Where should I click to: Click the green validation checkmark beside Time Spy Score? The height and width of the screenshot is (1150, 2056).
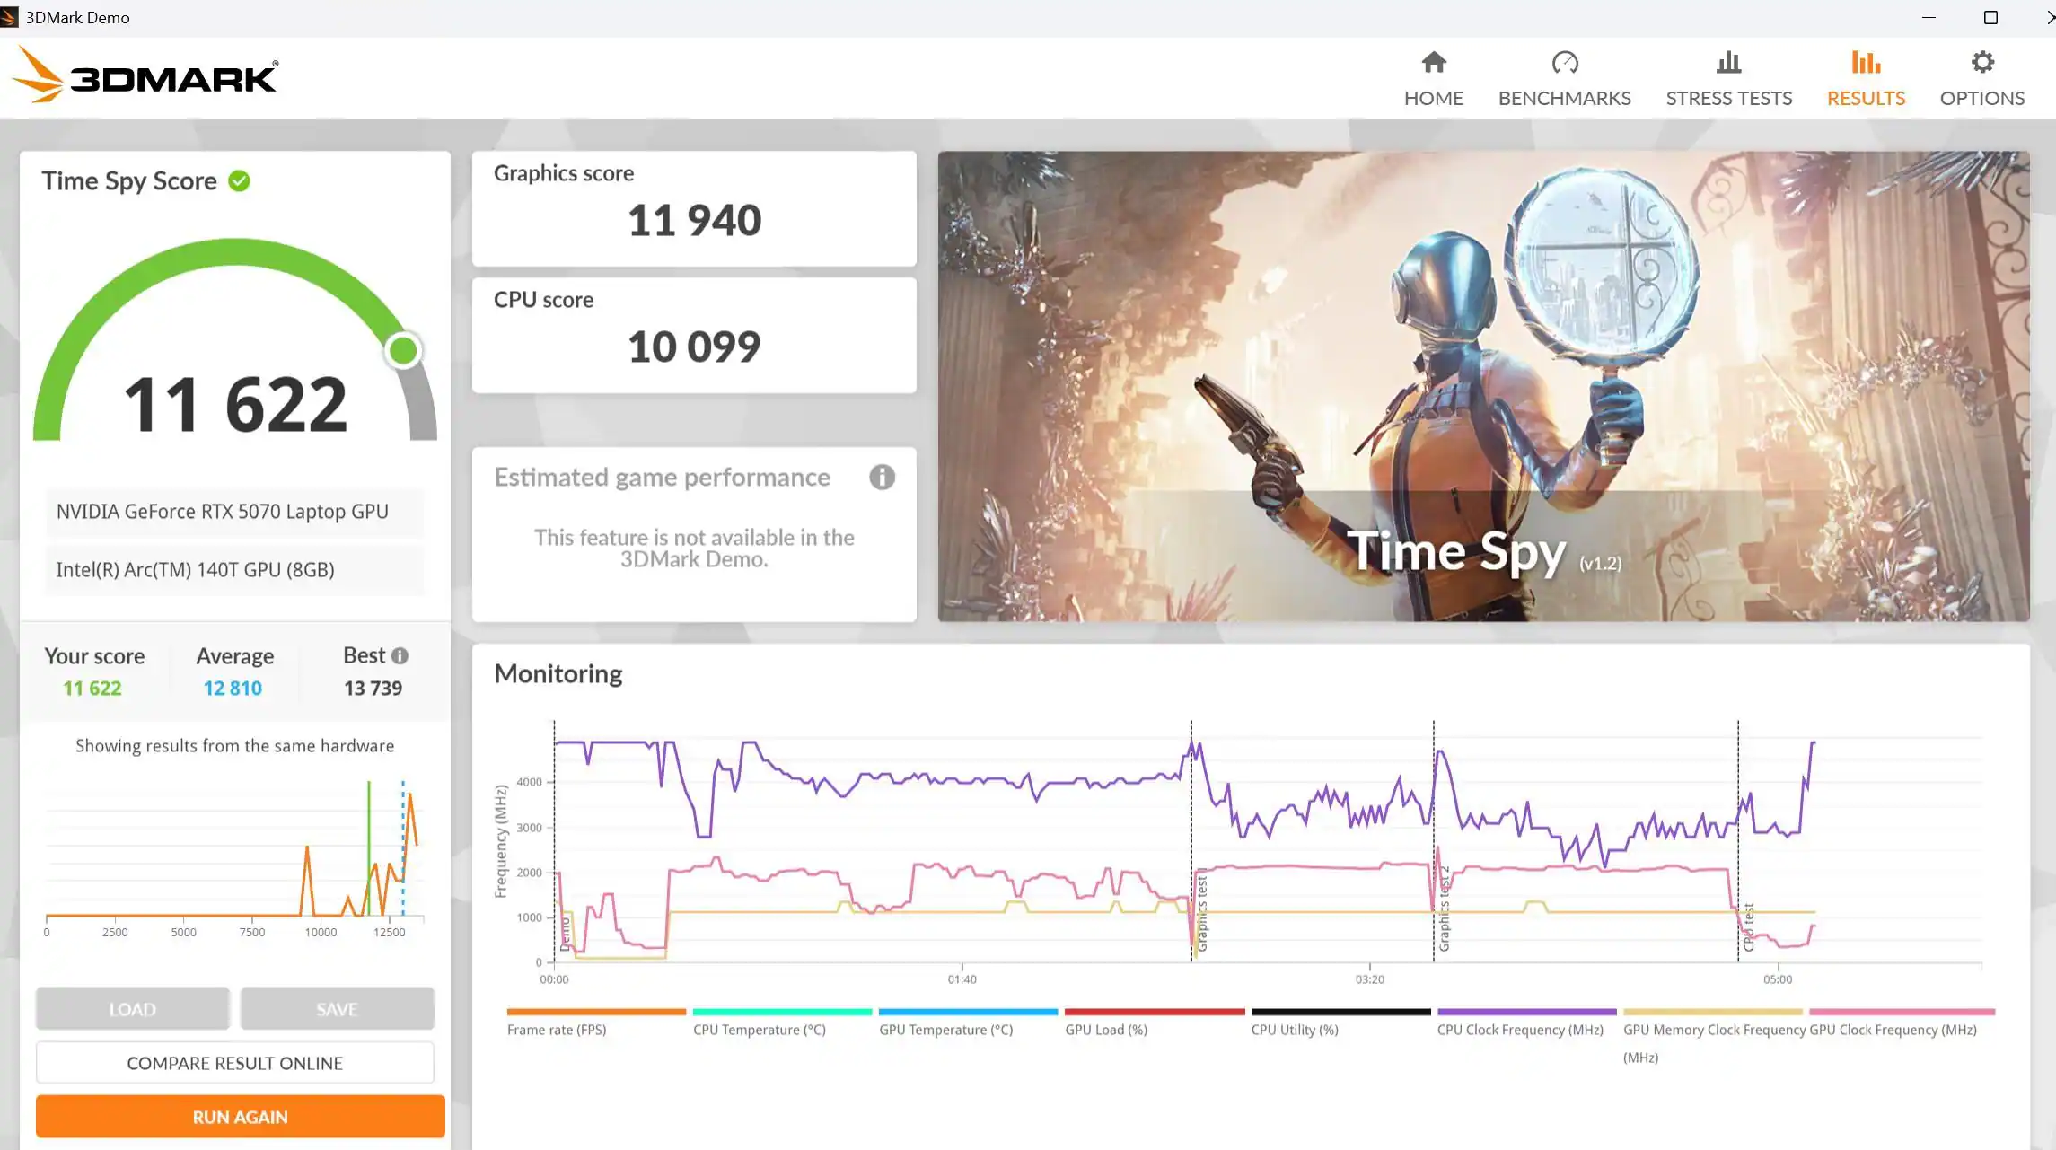239,181
